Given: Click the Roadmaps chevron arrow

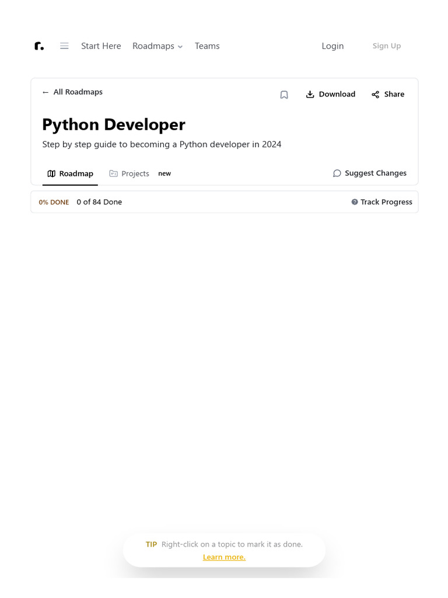Looking at the screenshot, I should tap(180, 47).
